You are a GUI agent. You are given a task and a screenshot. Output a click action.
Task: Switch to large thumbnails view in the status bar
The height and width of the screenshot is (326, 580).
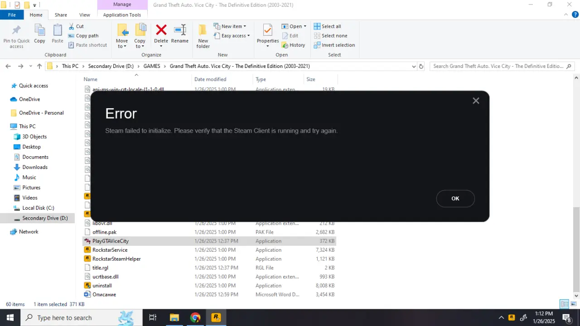[573, 304]
